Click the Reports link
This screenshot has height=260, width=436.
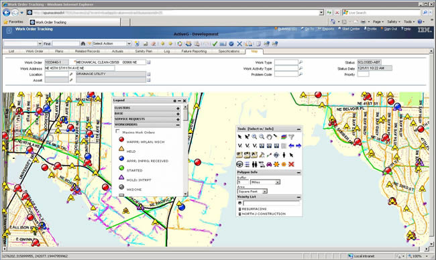pos(326,29)
